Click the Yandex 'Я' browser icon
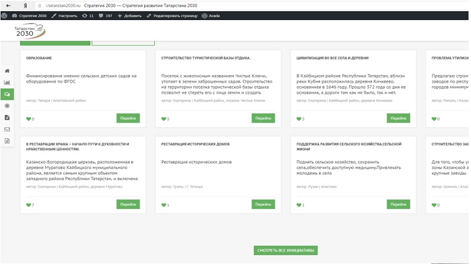The height and width of the screenshot is (264, 471). [x=25, y=5]
